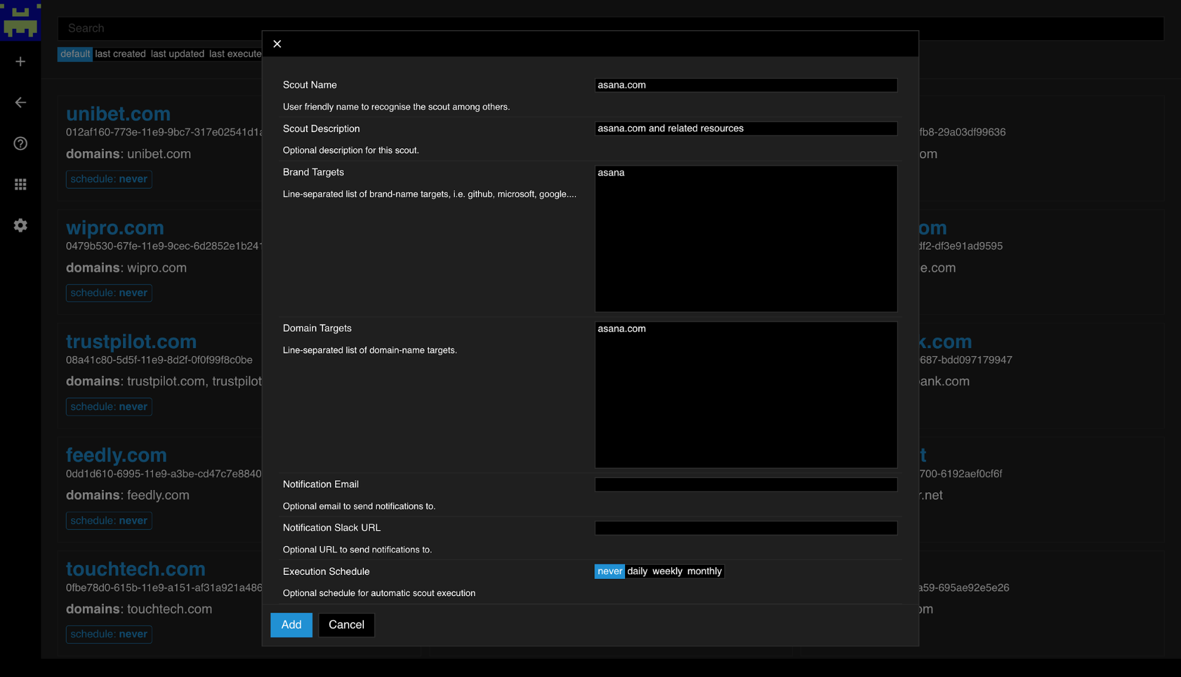Set execution schedule to daily
Screen dimensions: 1181x677
point(636,571)
